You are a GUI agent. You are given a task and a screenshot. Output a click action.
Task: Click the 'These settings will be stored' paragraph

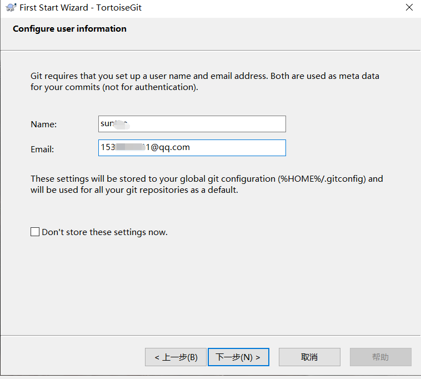coord(207,184)
